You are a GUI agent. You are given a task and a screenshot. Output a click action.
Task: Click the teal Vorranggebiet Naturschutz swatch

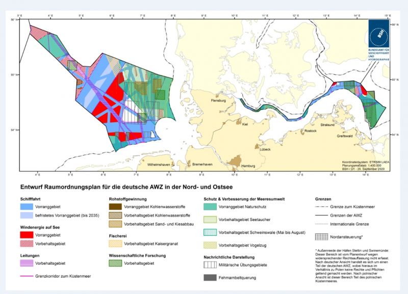[x=210, y=207]
